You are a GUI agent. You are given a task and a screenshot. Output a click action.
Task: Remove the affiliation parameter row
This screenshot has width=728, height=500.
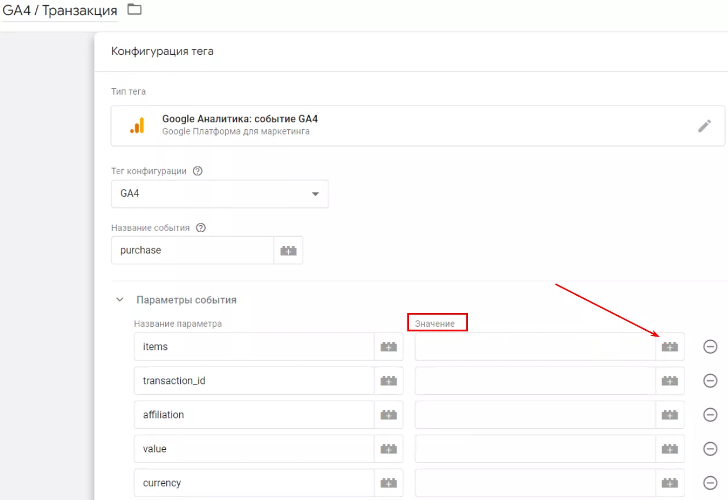click(x=710, y=415)
